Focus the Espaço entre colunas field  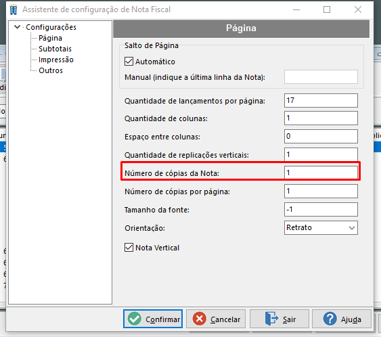321,136
